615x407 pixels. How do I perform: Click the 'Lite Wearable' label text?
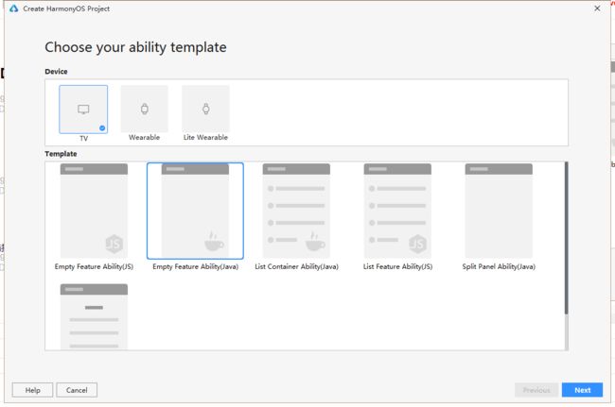coord(205,137)
